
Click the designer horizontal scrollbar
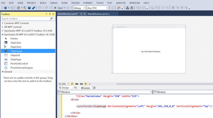pos(165,84)
